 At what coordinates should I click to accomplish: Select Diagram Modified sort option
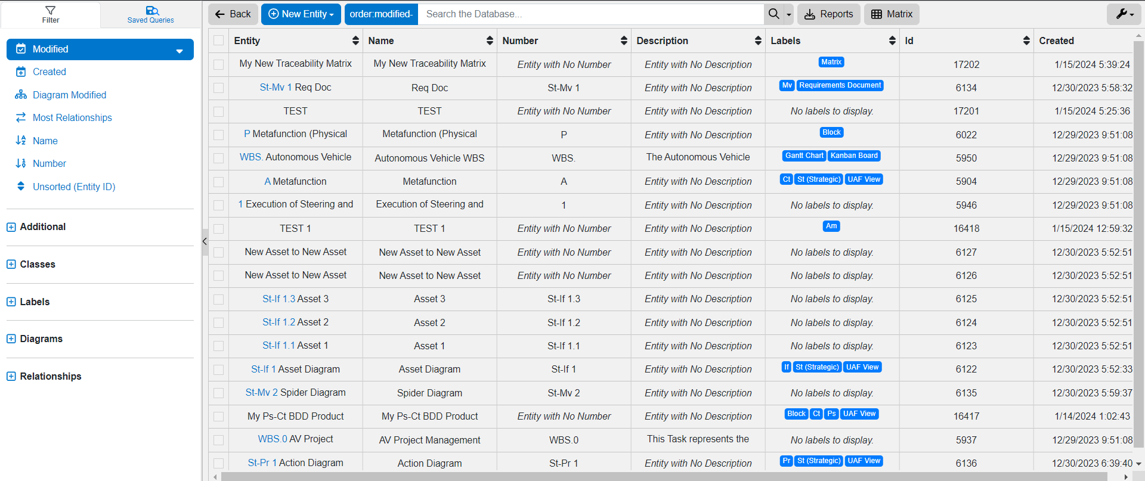tap(69, 95)
